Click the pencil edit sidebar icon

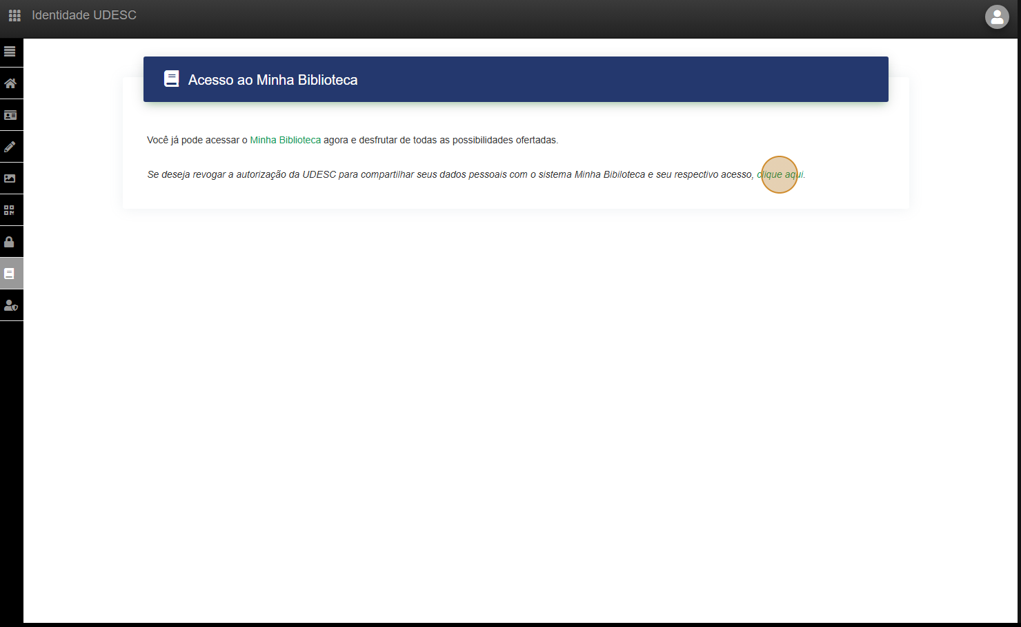pos(10,147)
